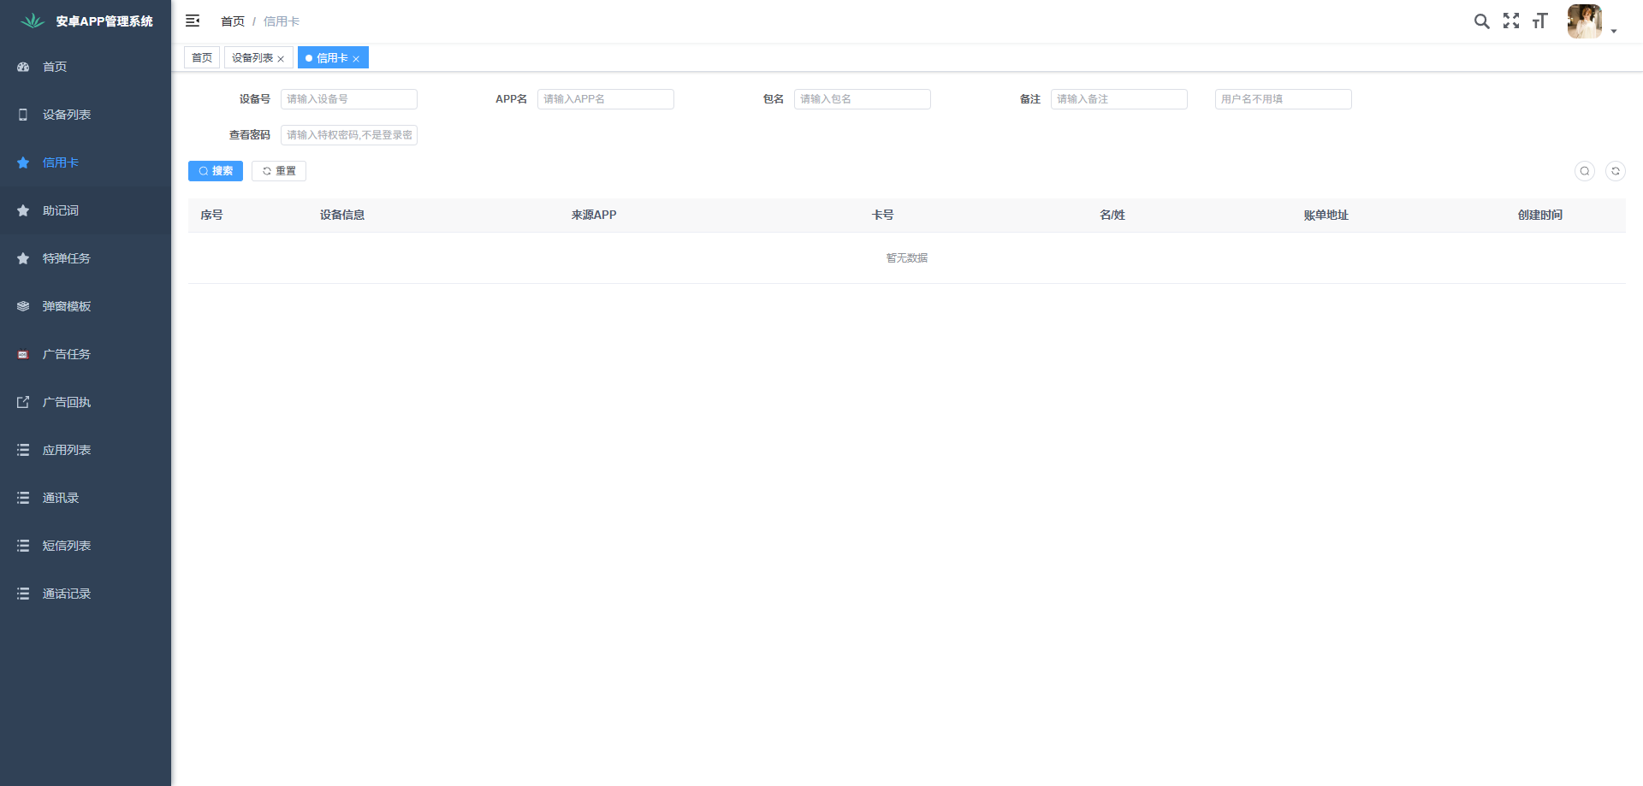This screenshot has height=786, width=1643.
Task: Focus the 备注 input field
Action: (x=1119, y=99)
